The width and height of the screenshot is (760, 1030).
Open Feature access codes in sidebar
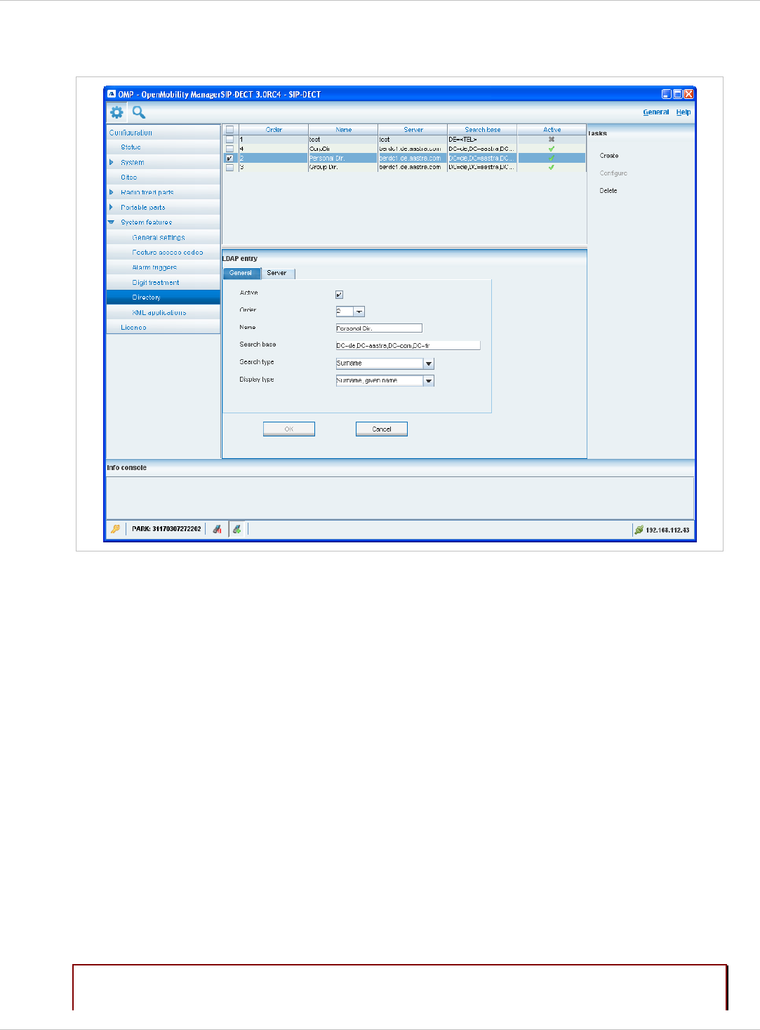coord(164,253)
